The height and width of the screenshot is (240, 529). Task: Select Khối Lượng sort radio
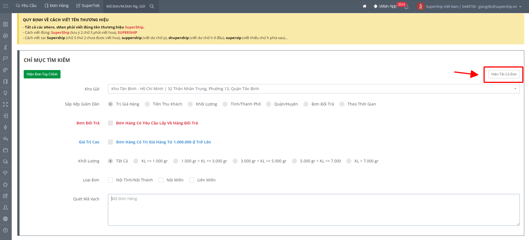click(x=190, y=104)
